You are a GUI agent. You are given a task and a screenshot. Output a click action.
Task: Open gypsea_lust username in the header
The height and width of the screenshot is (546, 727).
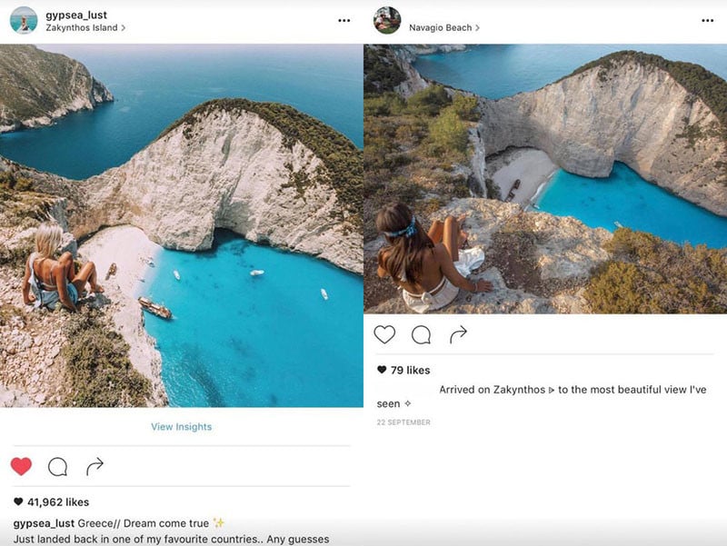pos(76,15)
